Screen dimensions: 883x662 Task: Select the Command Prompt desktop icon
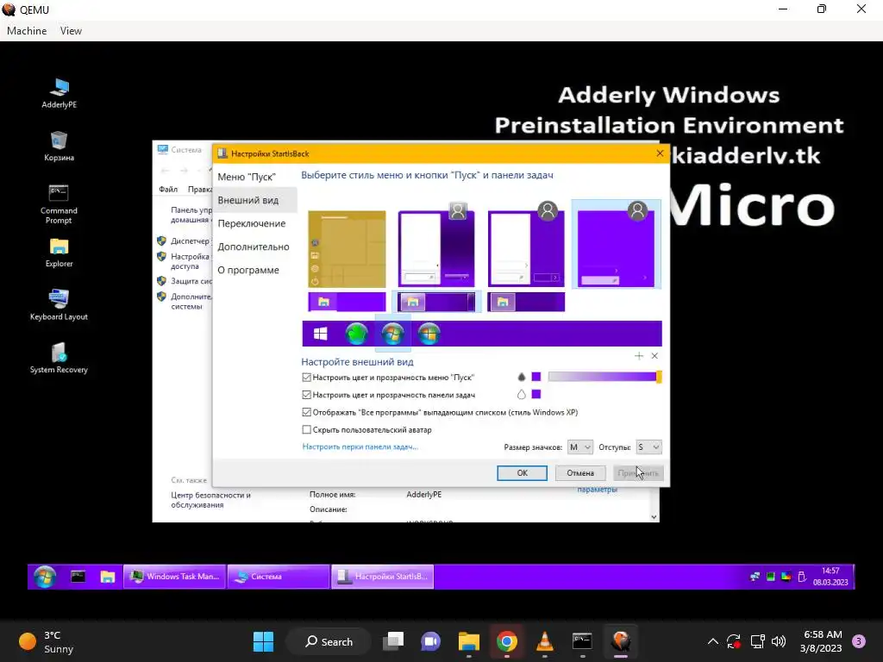tap(59, 203)
